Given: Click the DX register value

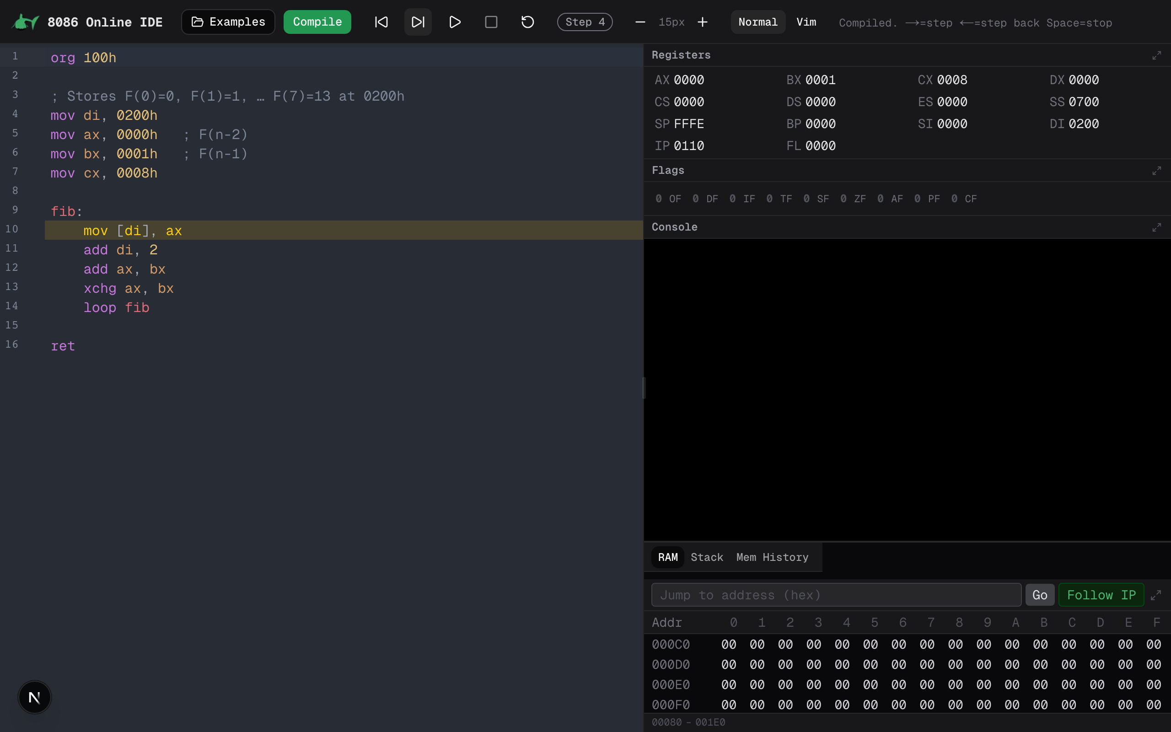Looking at the screenshot, I should (x=1084, y=80).
